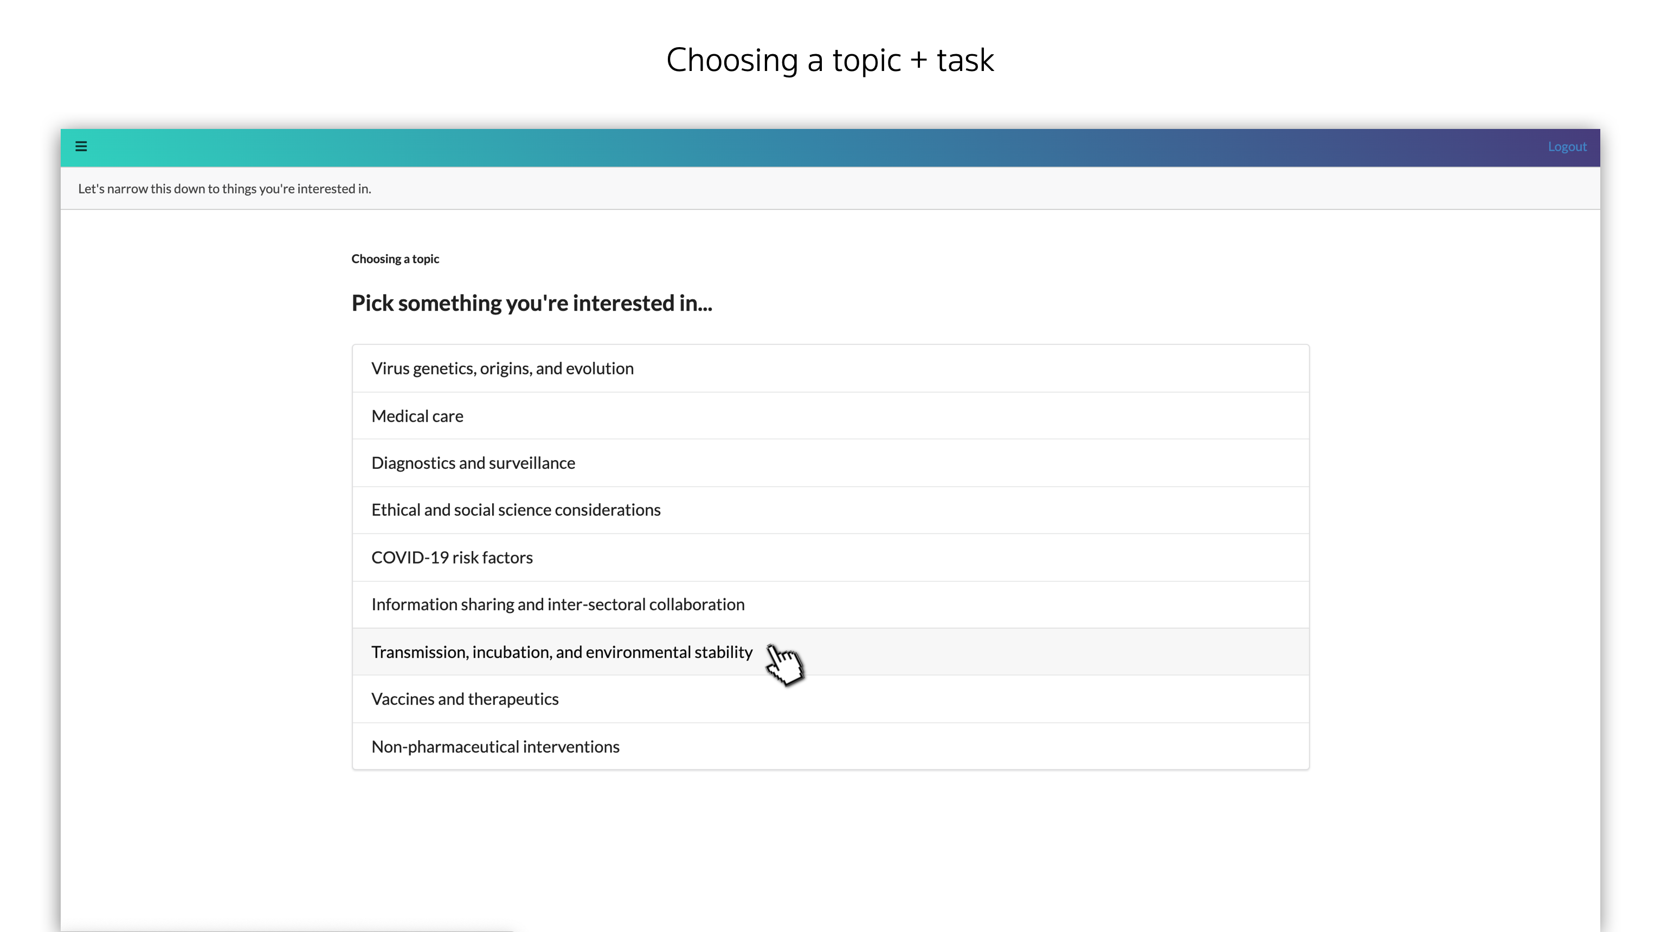Image resolution: width=1661 pixels, height=932 pixels.
Task: Click the Logout link
Action: [1567, 147]
